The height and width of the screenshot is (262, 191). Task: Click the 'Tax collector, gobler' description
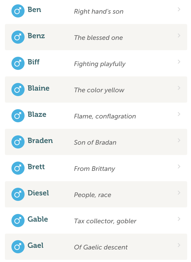[105, 221]
